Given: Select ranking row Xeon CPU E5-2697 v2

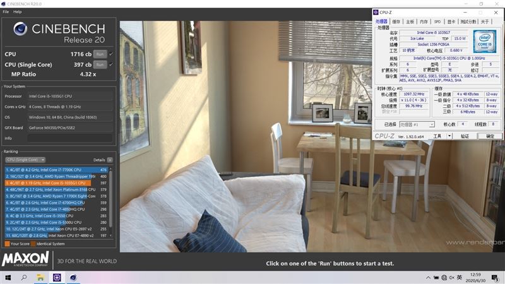Looking at the screenshot, I should pos(56,229).
